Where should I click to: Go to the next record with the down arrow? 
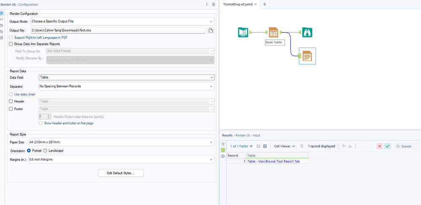click(x=350, y=146)
